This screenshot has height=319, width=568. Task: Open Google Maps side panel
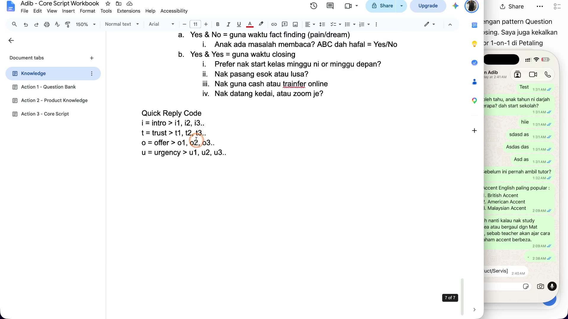coord(475,101)
